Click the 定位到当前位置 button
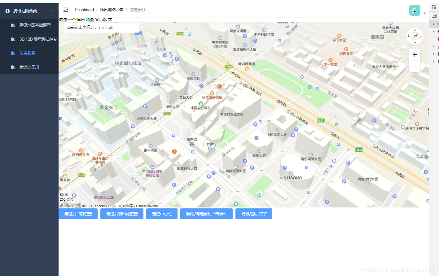Viewport: 439px width, 276px height. coord(78,214)
